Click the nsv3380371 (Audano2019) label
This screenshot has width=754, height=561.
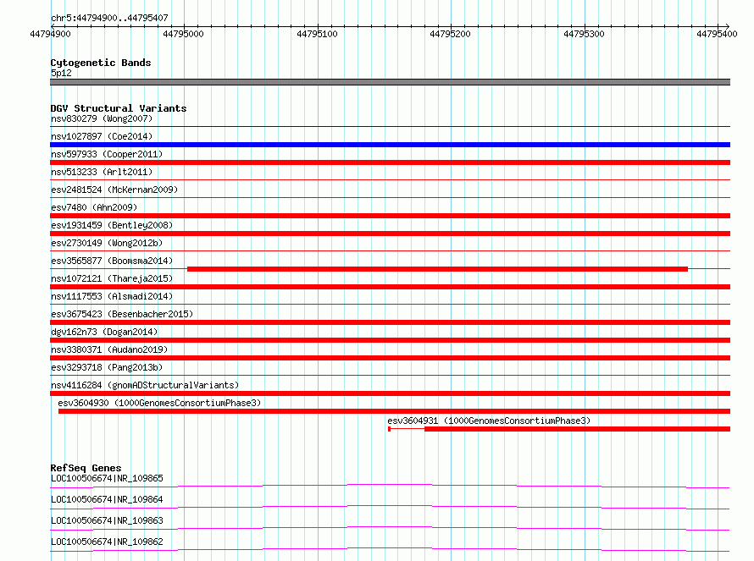pos(109,349)
